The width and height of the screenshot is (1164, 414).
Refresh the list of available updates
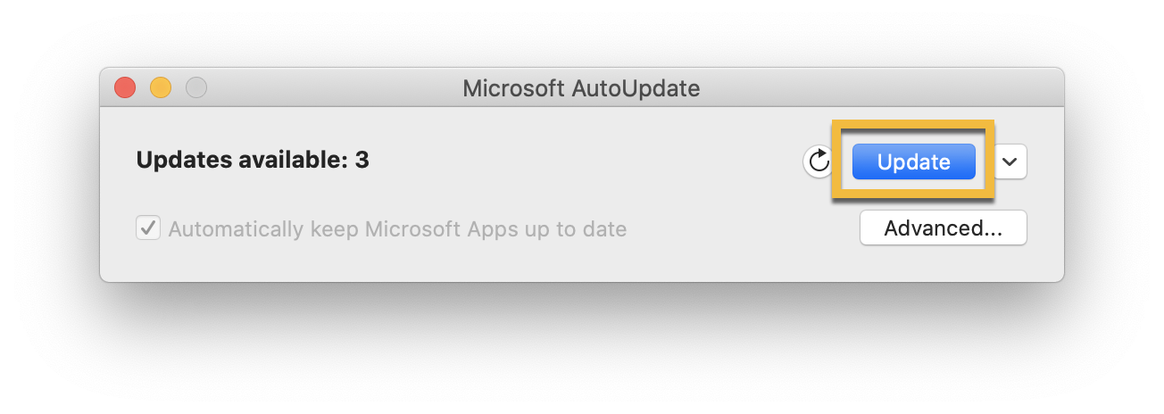[819, 161]
